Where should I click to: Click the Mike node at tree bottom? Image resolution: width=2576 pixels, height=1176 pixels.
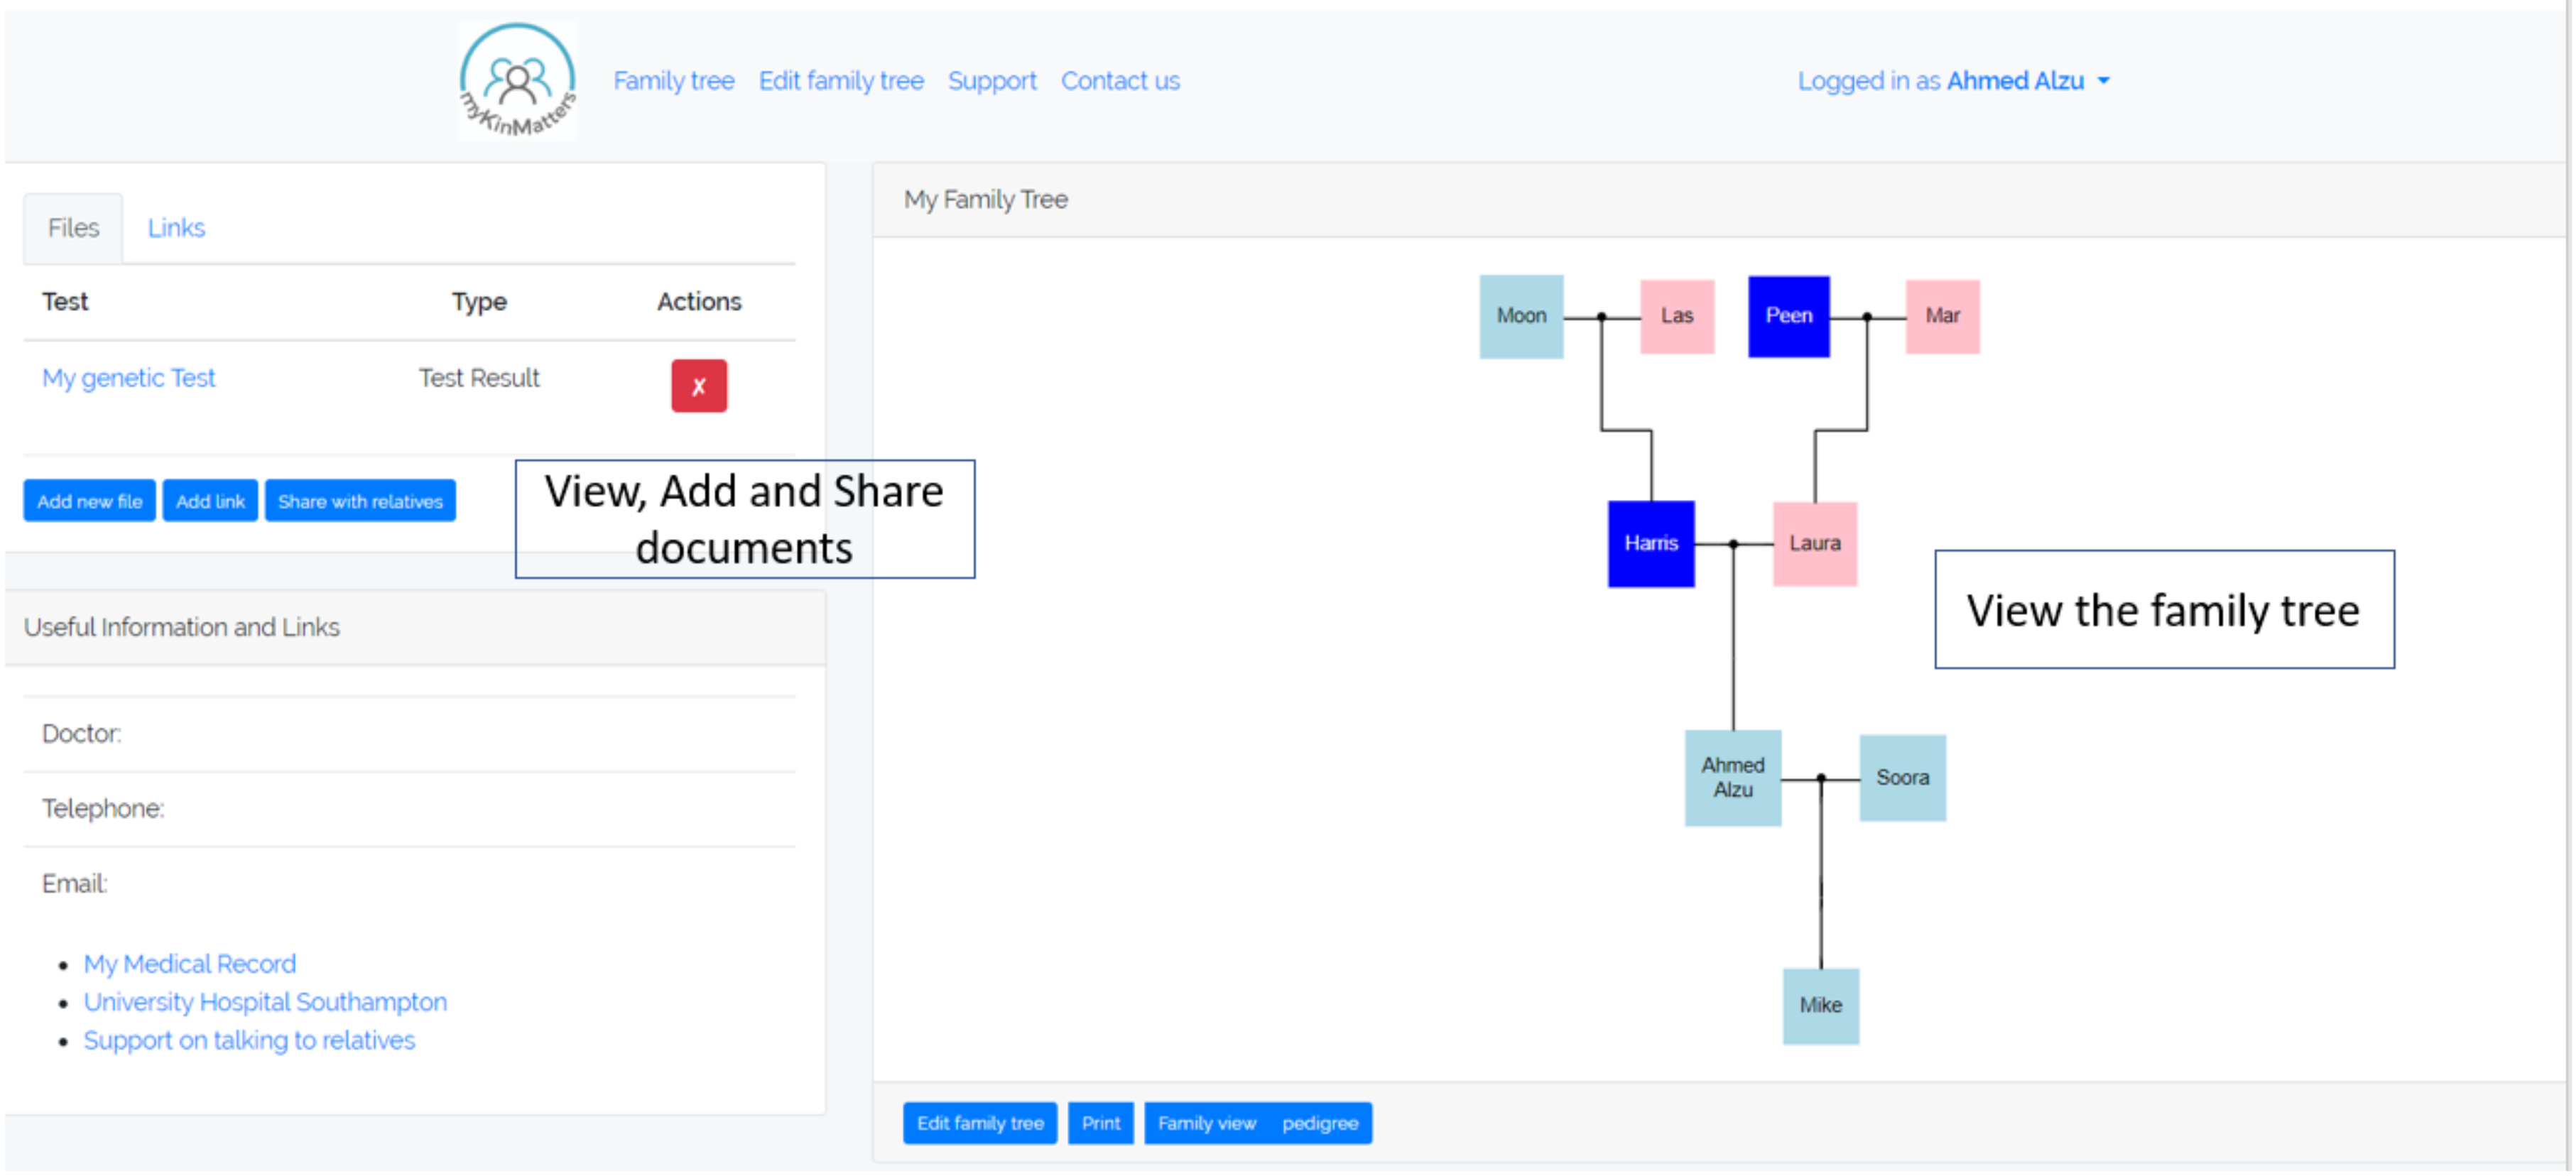click(1820, 1005)
